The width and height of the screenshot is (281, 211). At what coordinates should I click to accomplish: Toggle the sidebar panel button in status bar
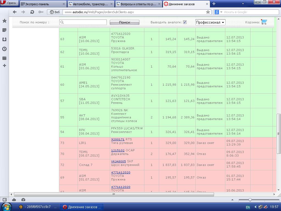coord(4,200)
